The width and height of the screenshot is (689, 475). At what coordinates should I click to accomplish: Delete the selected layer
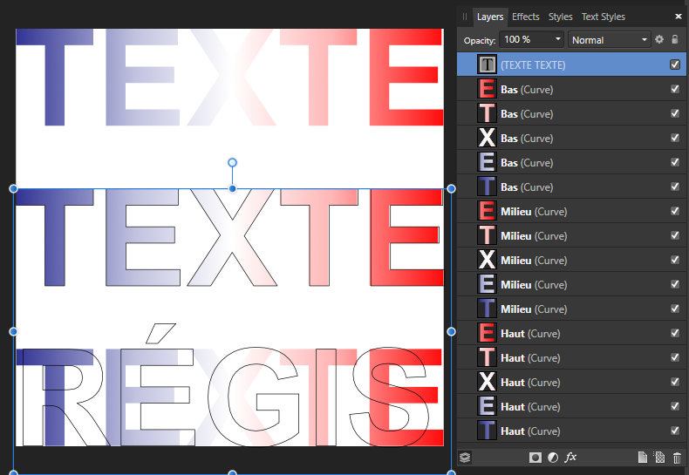tap(677, 458)
